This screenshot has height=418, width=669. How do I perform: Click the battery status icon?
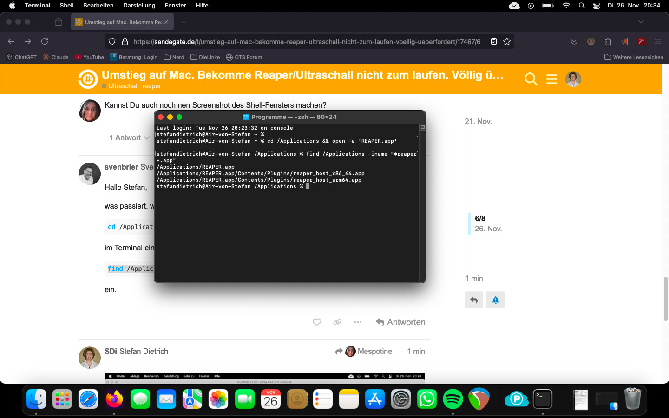coord(548,6)
